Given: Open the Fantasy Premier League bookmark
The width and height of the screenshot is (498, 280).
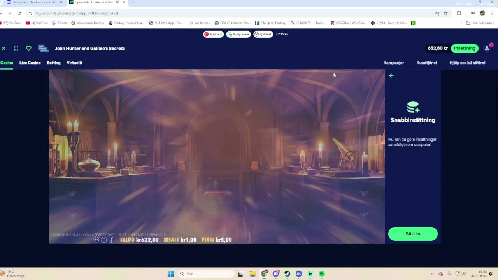Looking at the screenshot, I should click(126, 23).
